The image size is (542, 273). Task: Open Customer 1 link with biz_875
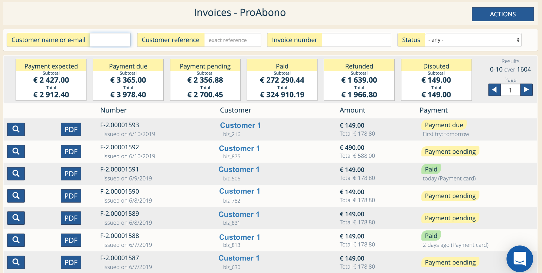(x=239, y=148)
